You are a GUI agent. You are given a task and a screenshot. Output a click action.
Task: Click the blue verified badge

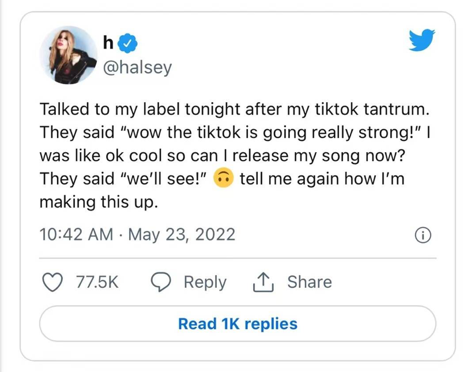pyautogui.click(x=127, y=43)
